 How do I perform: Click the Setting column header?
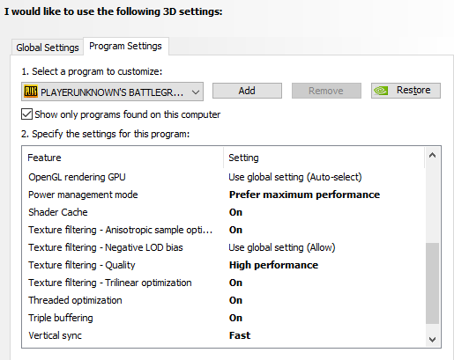tap(324, 158)
